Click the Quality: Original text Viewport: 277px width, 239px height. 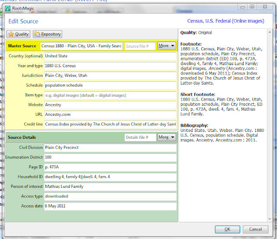point(196,33)
